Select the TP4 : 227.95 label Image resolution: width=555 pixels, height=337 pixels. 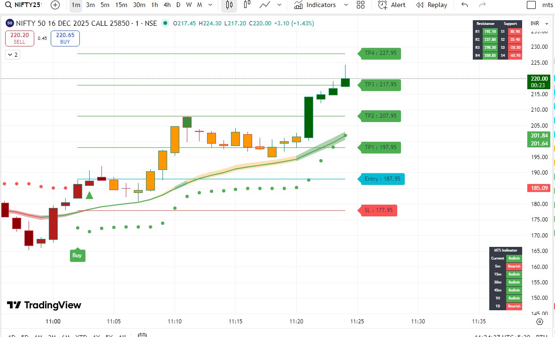point(380,53)
